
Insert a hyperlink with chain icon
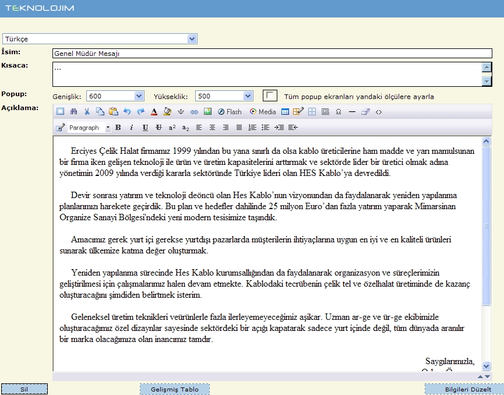pyautogui.click(x=194, y=112)
